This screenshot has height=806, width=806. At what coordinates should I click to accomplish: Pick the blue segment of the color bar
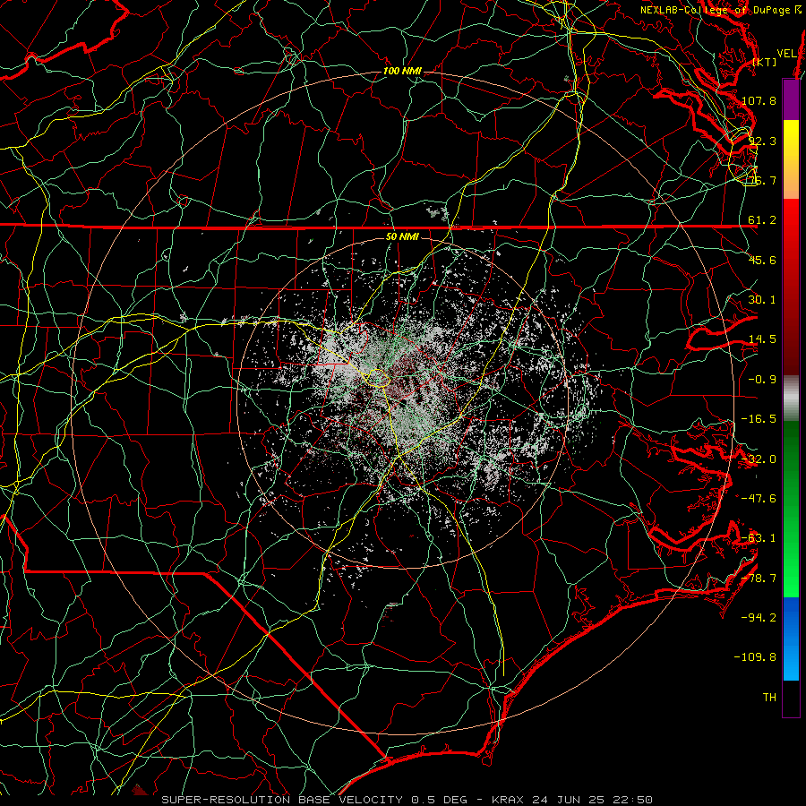[x=791, y=639]
